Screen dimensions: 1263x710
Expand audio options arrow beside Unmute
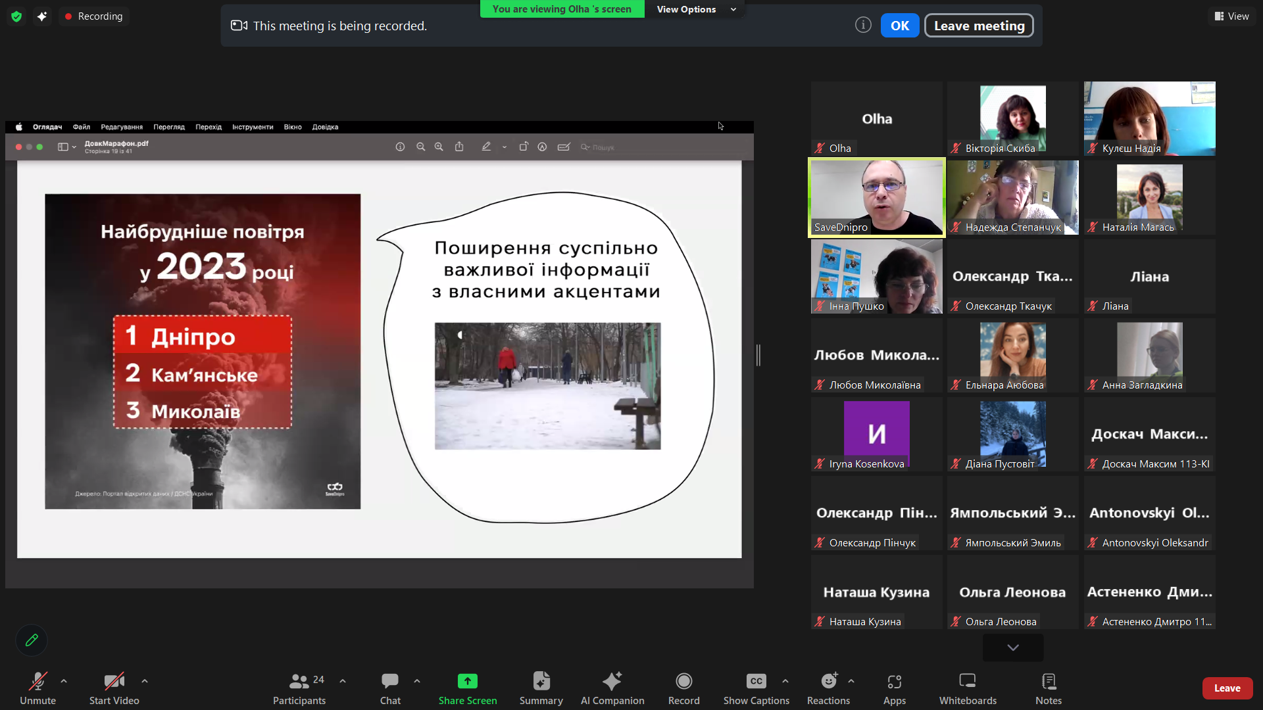64,681
